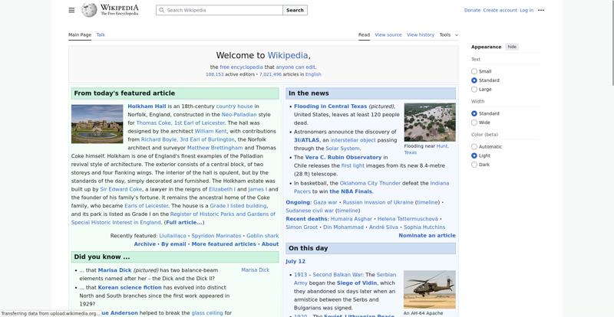Select the Read tab
Image resolution: width=614 pixels, height=317 pixels.
(x=364, y=34)
